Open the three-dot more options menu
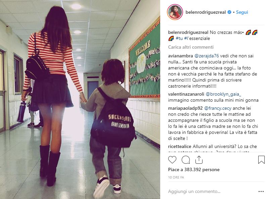 (x=261, y=192)
